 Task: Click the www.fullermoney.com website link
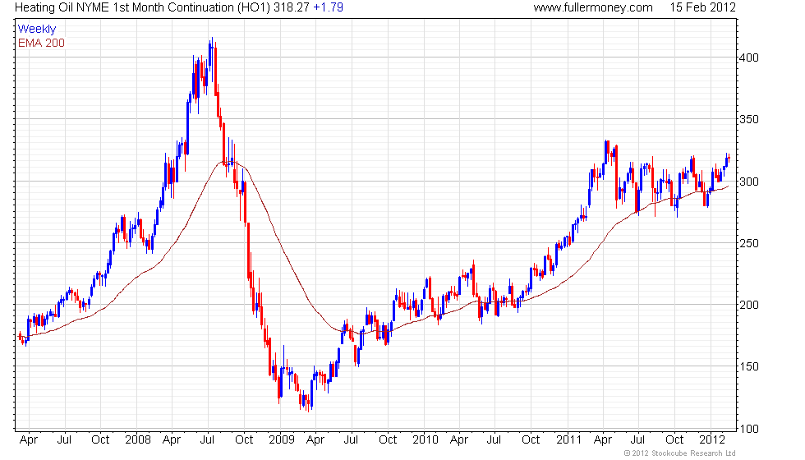(x=592, y=7)
